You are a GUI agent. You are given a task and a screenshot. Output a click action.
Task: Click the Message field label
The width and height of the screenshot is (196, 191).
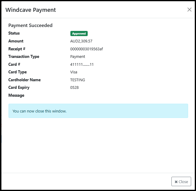[16, 95]
